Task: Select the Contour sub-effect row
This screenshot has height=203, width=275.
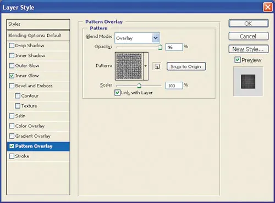Action: tap(38, 96)
